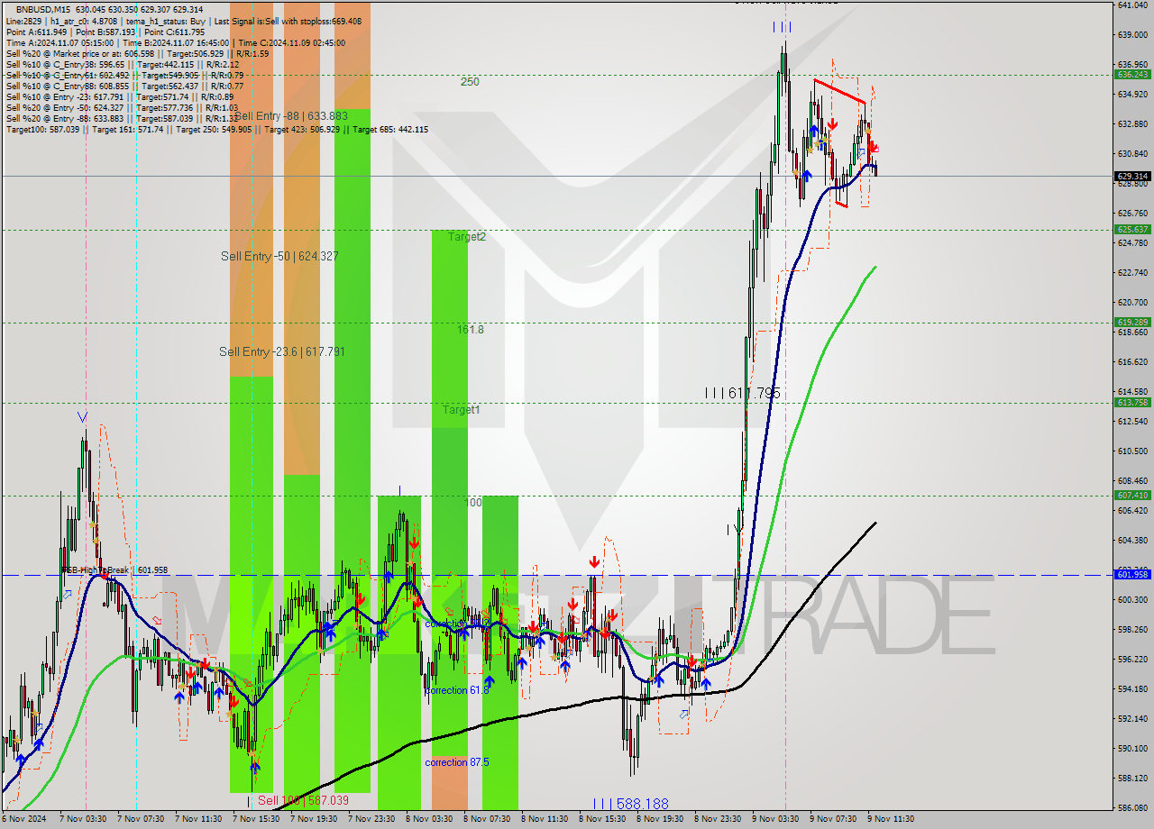The height and width of the screenshot is (829, 1154).
Task: Select the BNBUSD,M15 chart title
Action: pos(44,9)
